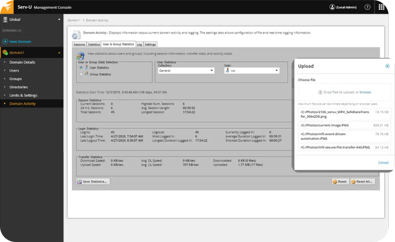Click the domain1 globe icon
This screenshot has width=395, height=242.
tap(5, 53)
